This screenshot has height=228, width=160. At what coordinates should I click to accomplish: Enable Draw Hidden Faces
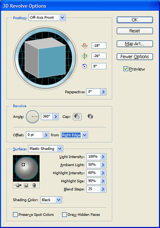point(64,214)
